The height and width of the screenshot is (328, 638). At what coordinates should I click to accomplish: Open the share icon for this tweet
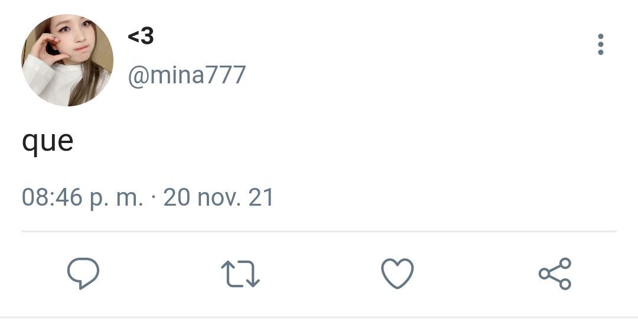coord(555,274)
